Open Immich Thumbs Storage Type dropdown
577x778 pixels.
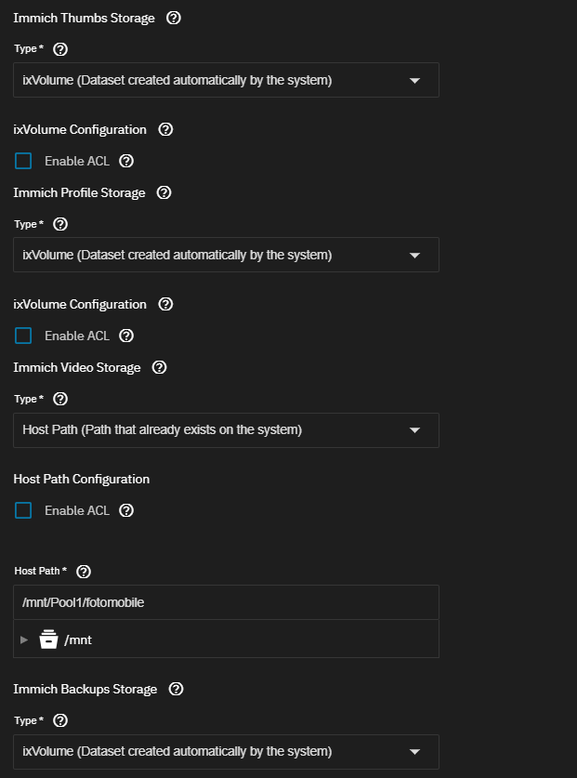coord(226,80)
